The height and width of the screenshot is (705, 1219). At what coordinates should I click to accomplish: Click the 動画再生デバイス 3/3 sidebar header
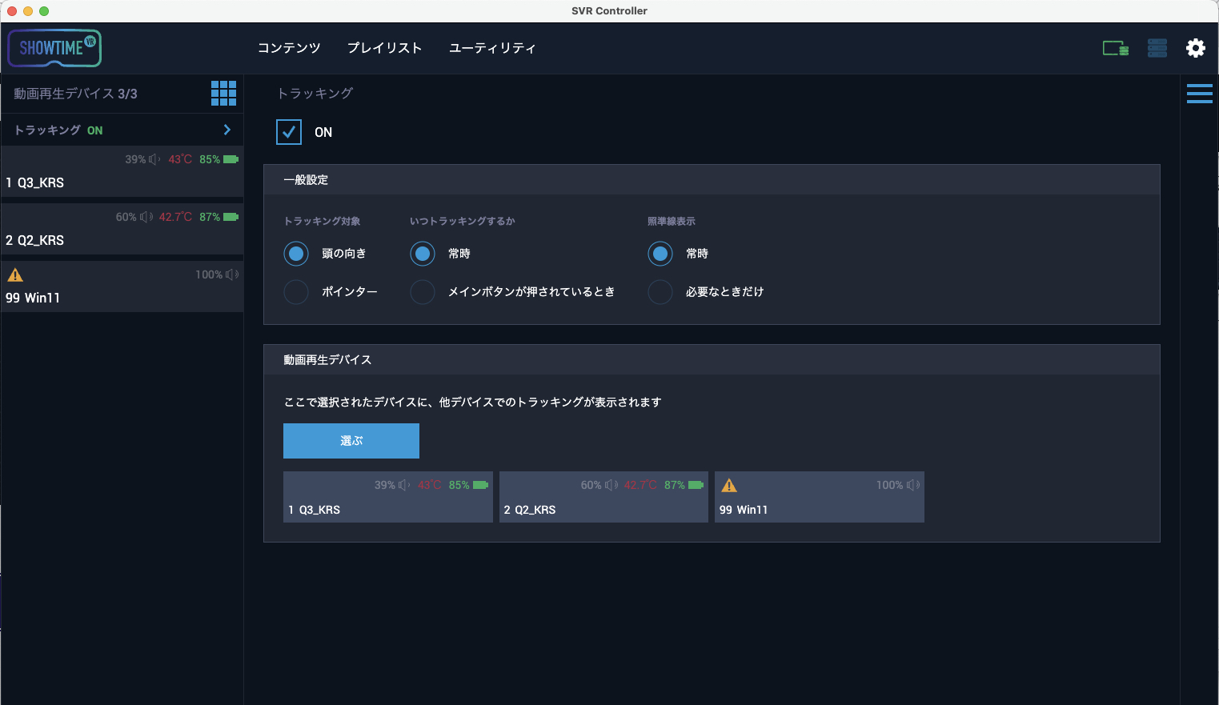coord(75,94)
